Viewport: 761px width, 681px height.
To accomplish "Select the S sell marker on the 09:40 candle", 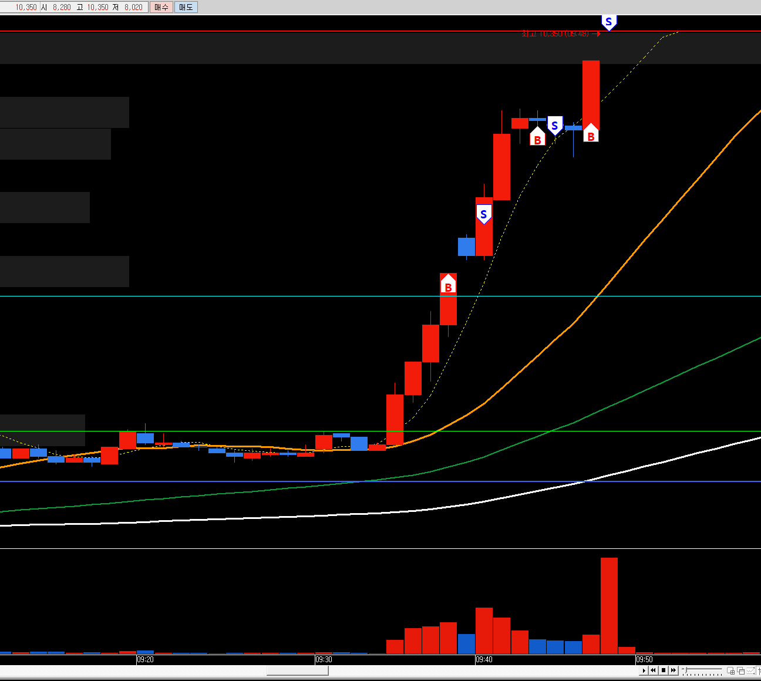I will click(483, 214).
